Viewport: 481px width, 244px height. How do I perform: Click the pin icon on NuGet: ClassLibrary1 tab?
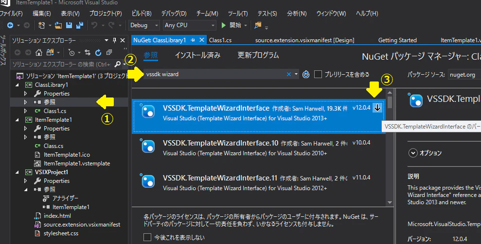click(193, 40)
